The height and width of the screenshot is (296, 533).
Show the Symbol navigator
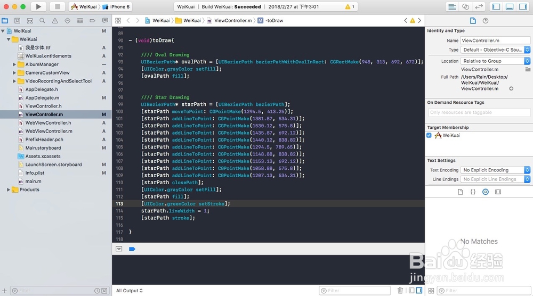tap(30, 21)
